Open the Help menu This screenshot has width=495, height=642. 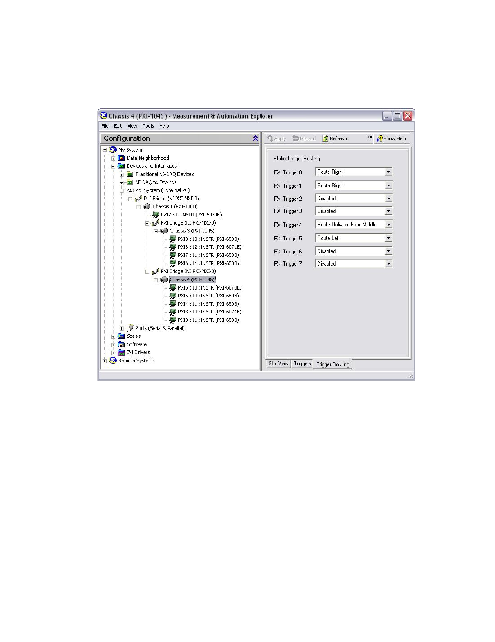click(x=164, y=126)
